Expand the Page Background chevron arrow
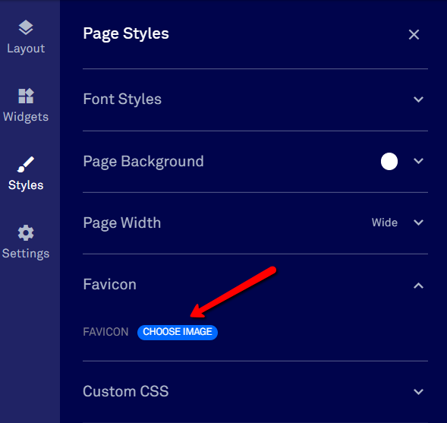Viewport: 447px width, 423px height. coord(418,161)
